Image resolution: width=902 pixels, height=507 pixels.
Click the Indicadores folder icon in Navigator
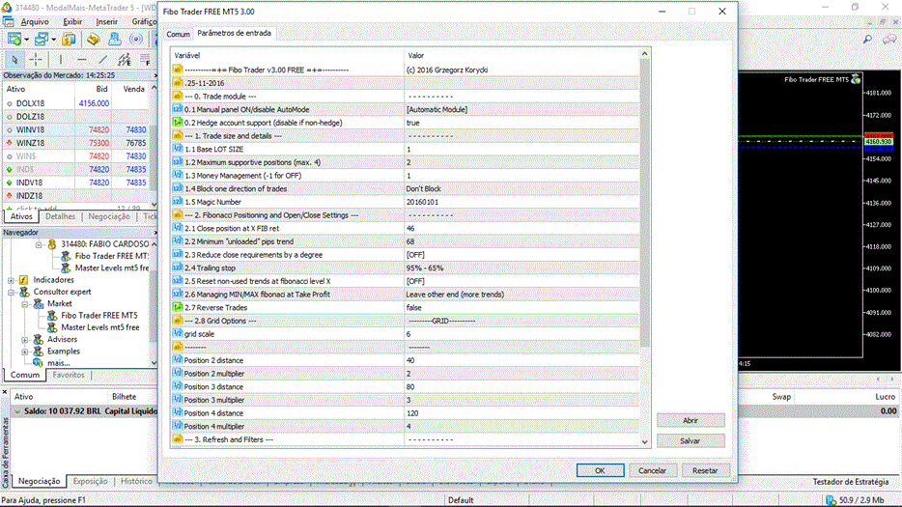coord(23,280)
